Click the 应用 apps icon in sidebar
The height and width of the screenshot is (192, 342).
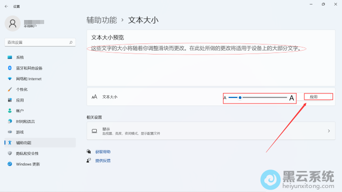coord(10,100)
